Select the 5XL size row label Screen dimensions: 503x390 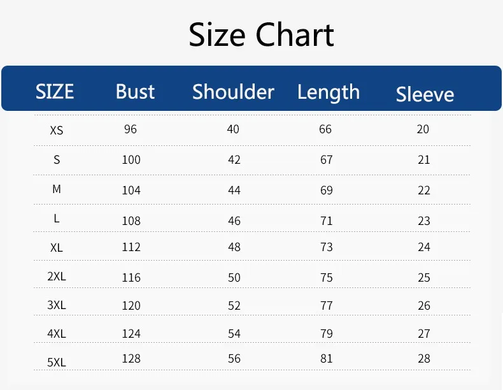pos(57,363)
